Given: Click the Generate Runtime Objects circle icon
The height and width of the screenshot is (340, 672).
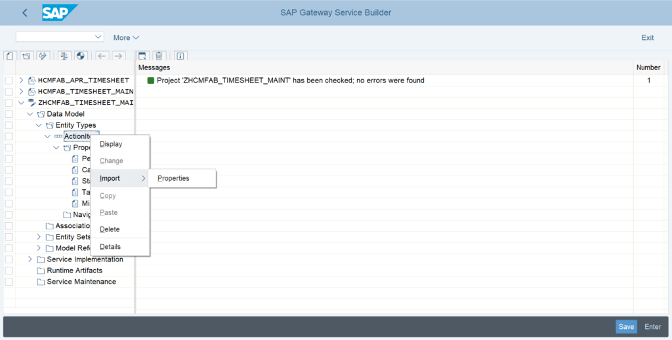Looking at the screenshot, I should point(81,56).
